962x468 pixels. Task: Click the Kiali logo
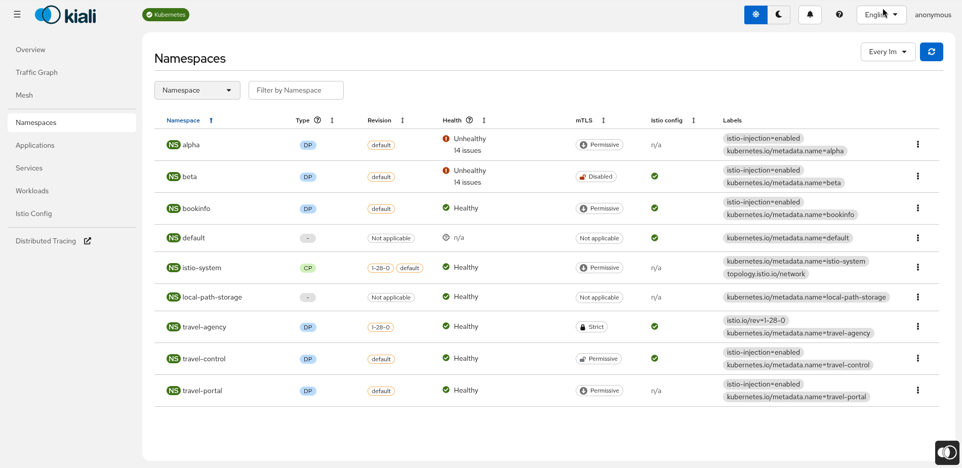tap(65, 15)
